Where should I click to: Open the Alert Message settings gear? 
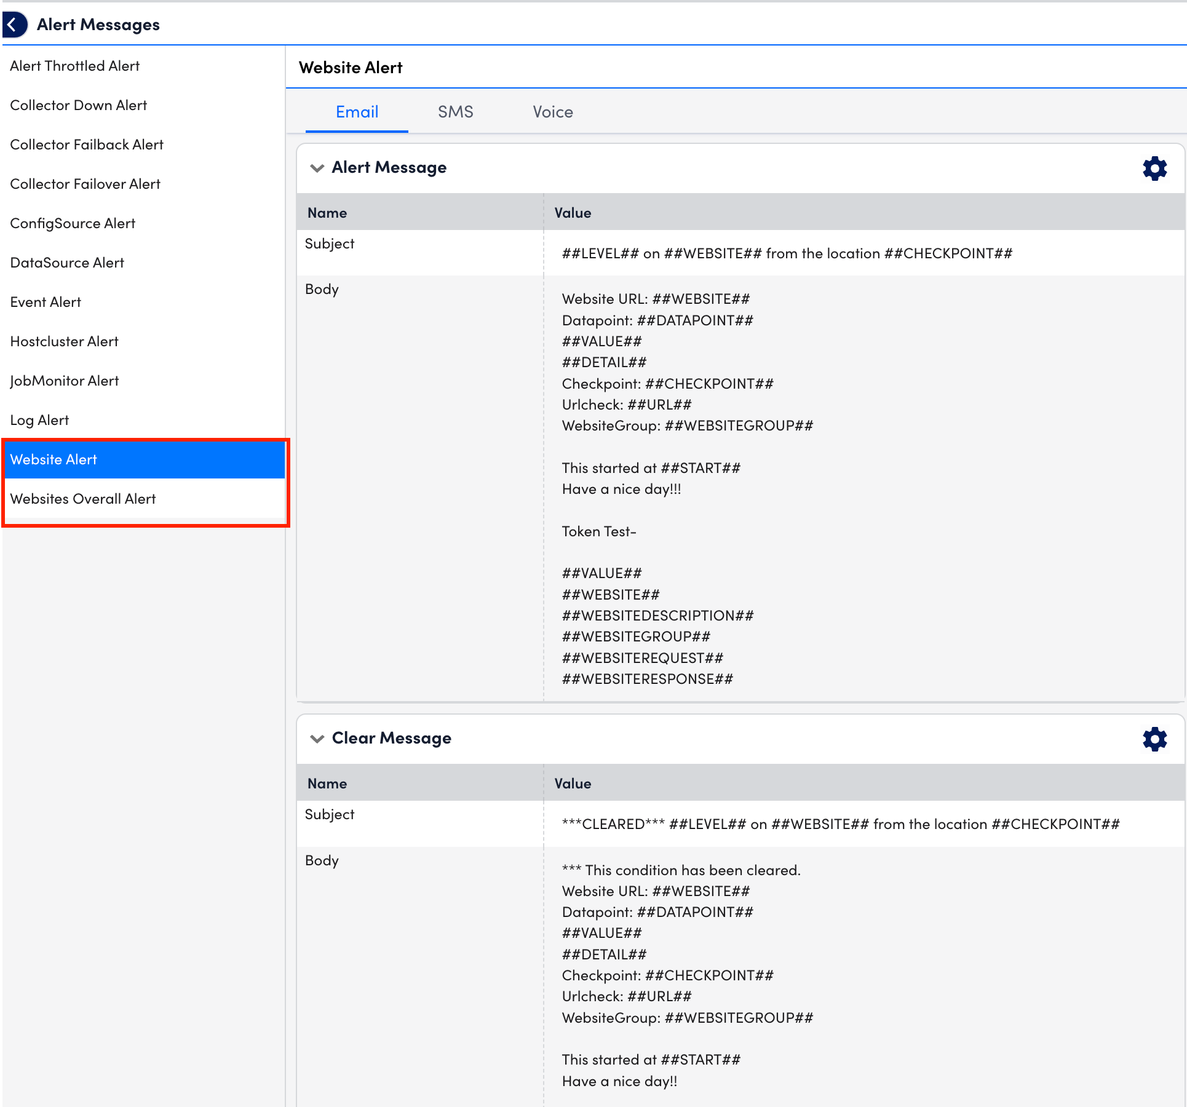click(x=1154, y=168)
